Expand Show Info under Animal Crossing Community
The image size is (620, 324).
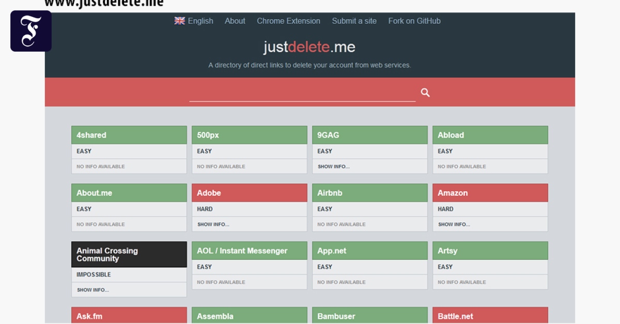[x=92, y=290]
